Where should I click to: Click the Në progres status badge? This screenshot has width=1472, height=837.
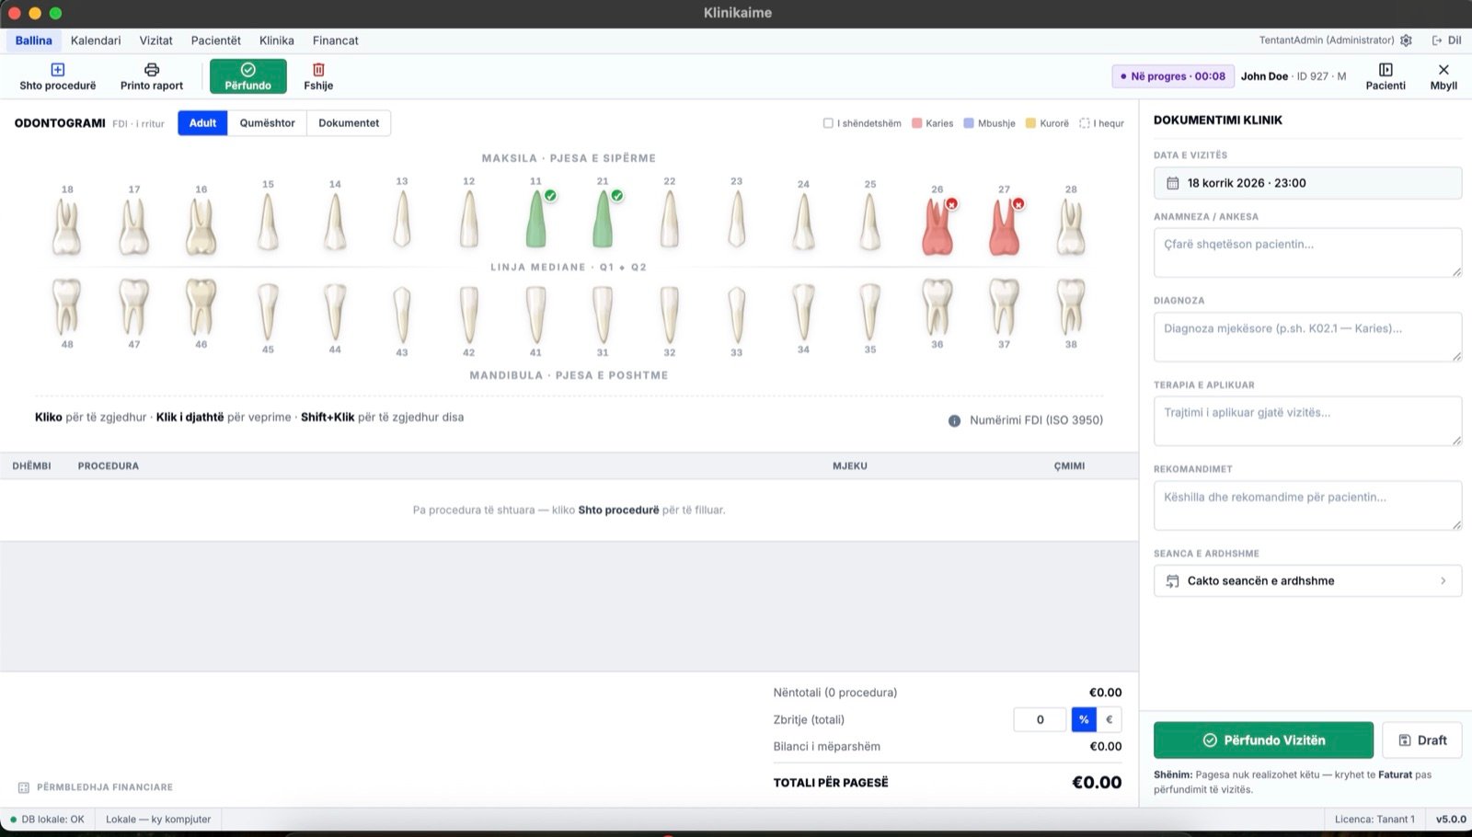point(1173,76)
